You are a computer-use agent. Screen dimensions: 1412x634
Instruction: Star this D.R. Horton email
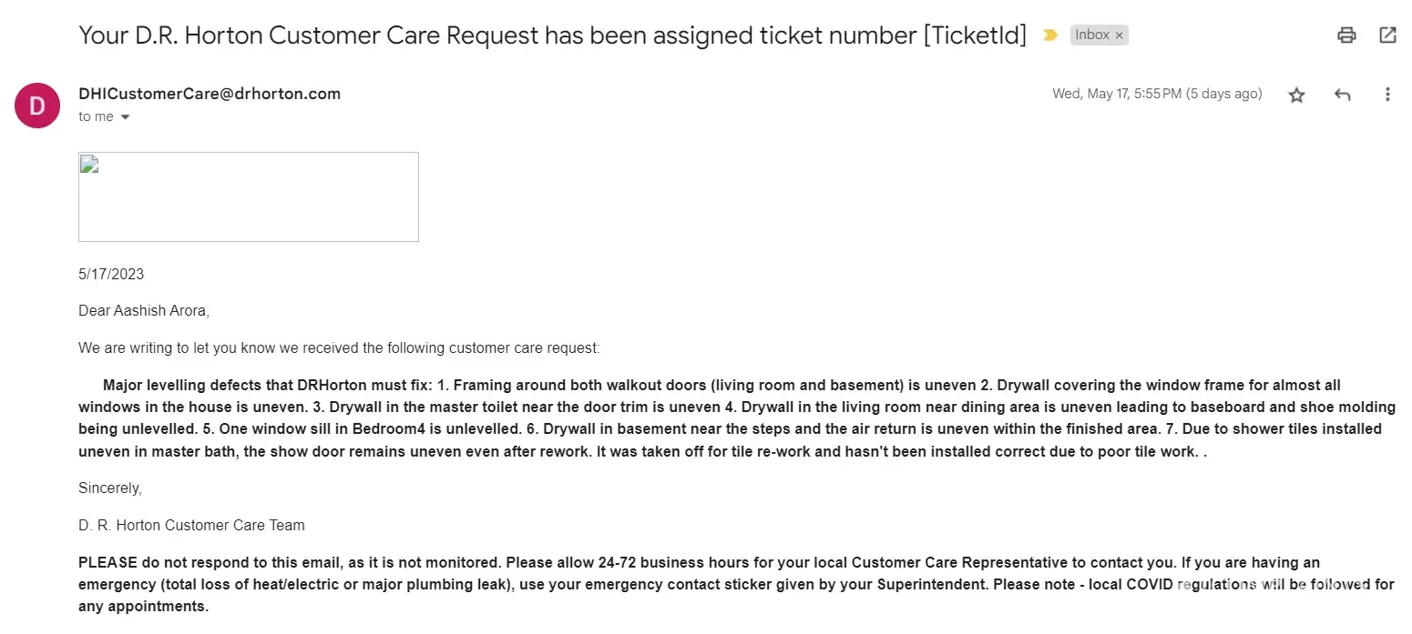(1296, 95)
